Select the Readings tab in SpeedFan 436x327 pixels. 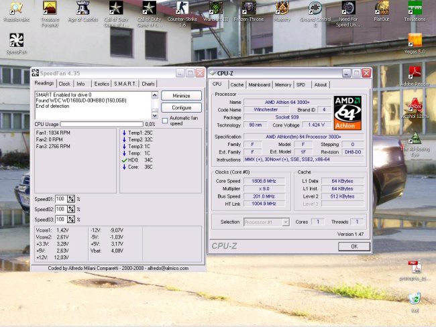pyautogui.click(x=44, y=83)
